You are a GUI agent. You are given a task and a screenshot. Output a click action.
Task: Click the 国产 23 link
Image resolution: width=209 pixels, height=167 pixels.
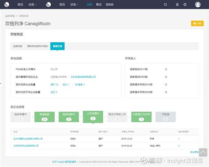54,84
